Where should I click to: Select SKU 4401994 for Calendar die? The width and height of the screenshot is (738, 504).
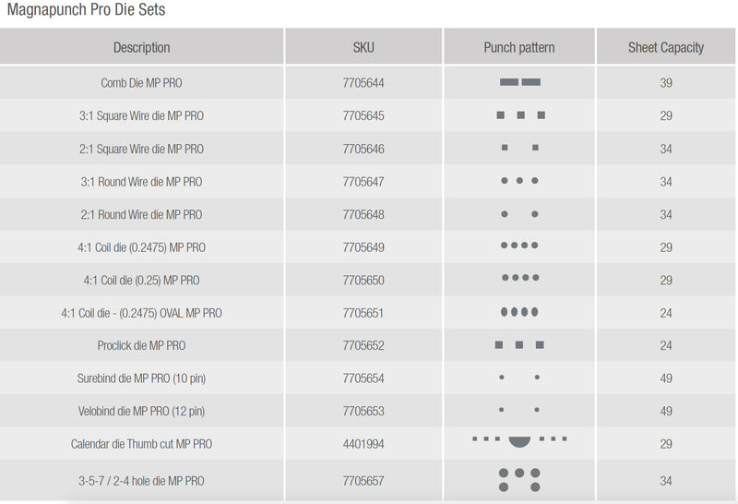click(363, 444)
